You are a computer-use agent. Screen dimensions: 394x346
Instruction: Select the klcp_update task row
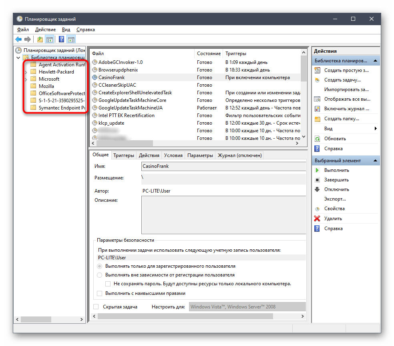pos(196,123)
